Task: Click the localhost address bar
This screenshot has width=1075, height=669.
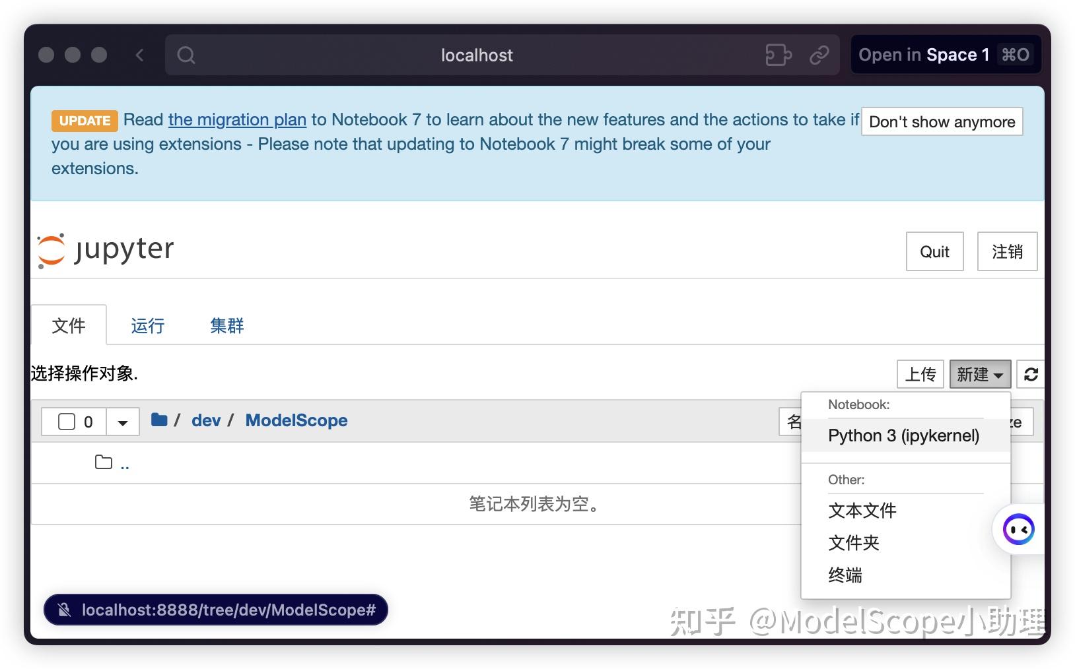Action: pyautogui.click(x=477, y=55)
